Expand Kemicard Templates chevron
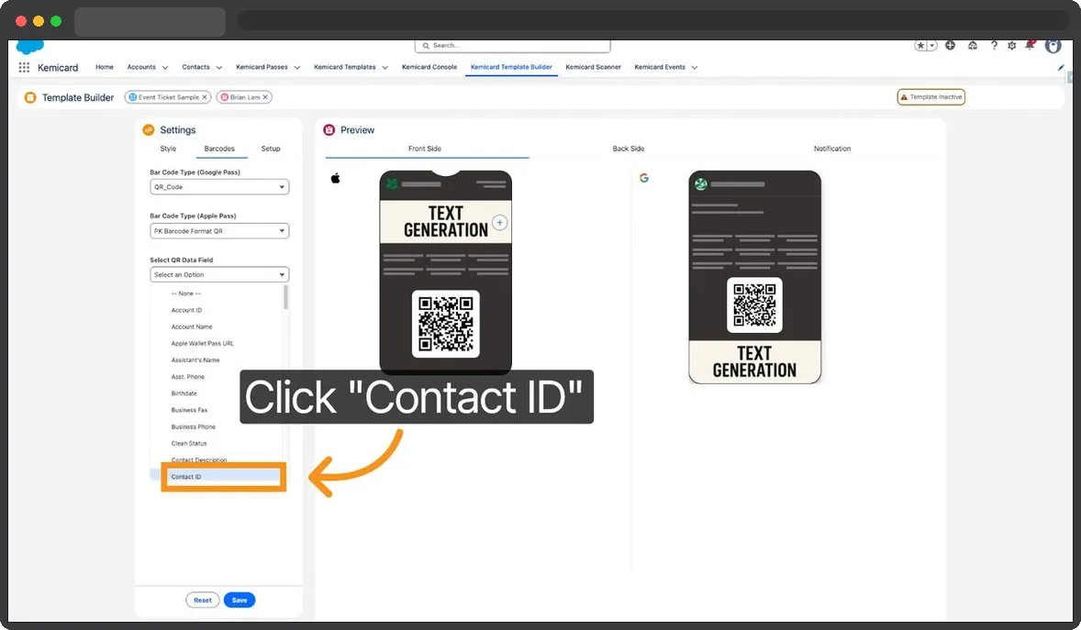Image resolution: width=1081 pixels, height=630 pixels. coord(384,68)
